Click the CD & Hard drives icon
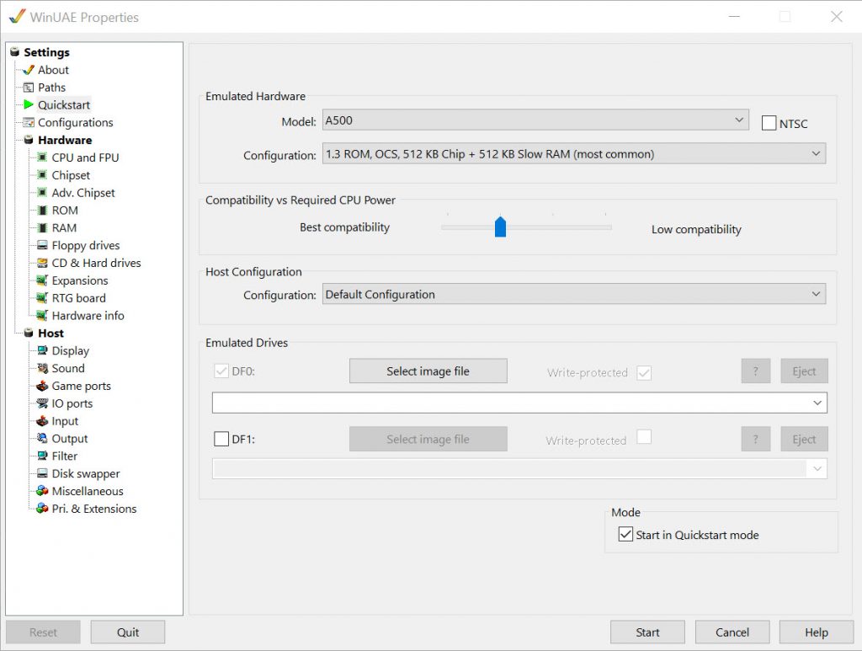This screenshot has width=862, height=651. [42, 263]
